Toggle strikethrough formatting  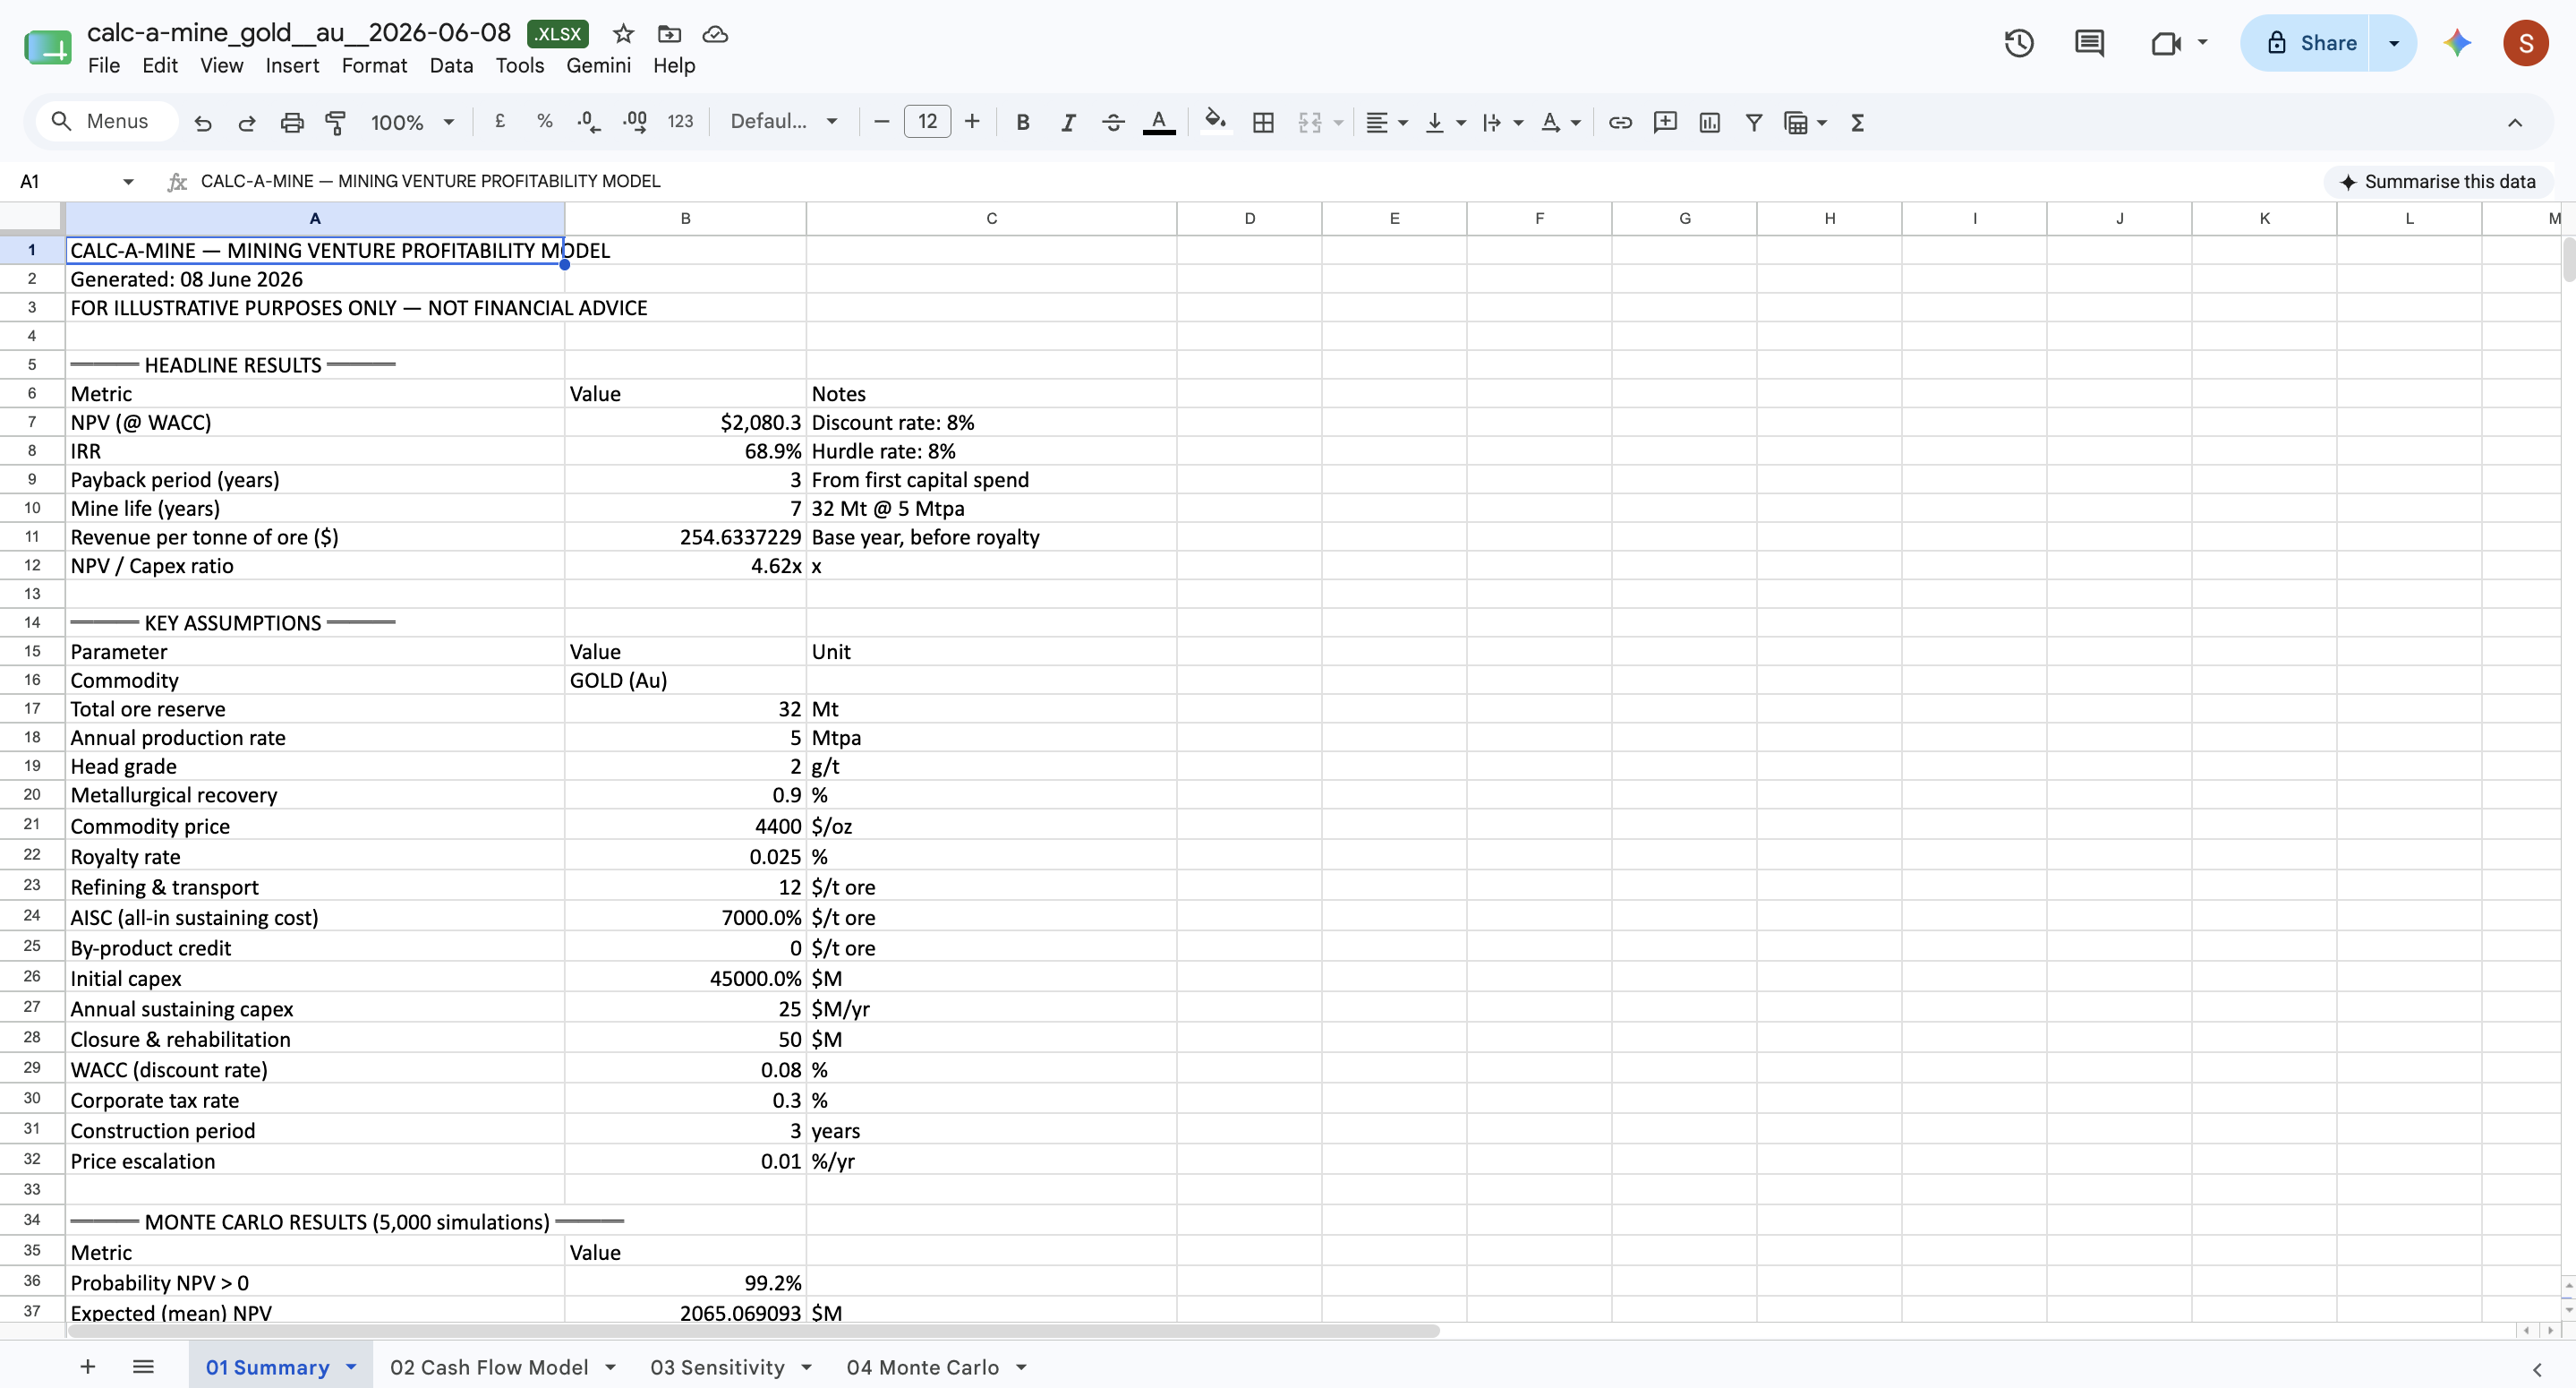[x=1113, y=122]
